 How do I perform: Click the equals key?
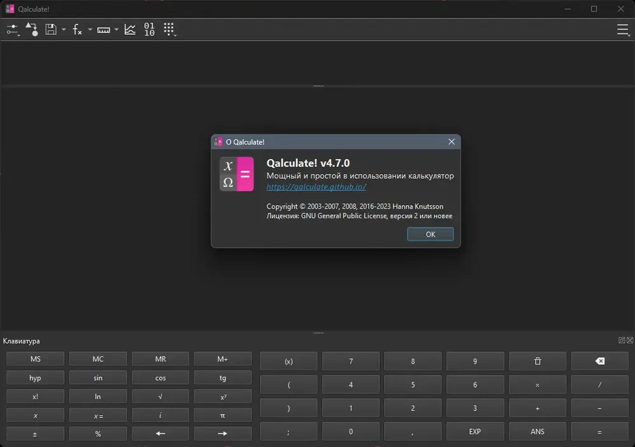(x=600, y=432)
